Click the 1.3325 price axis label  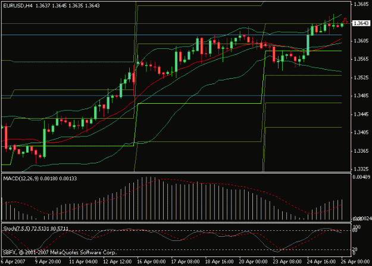click(361, 169)
